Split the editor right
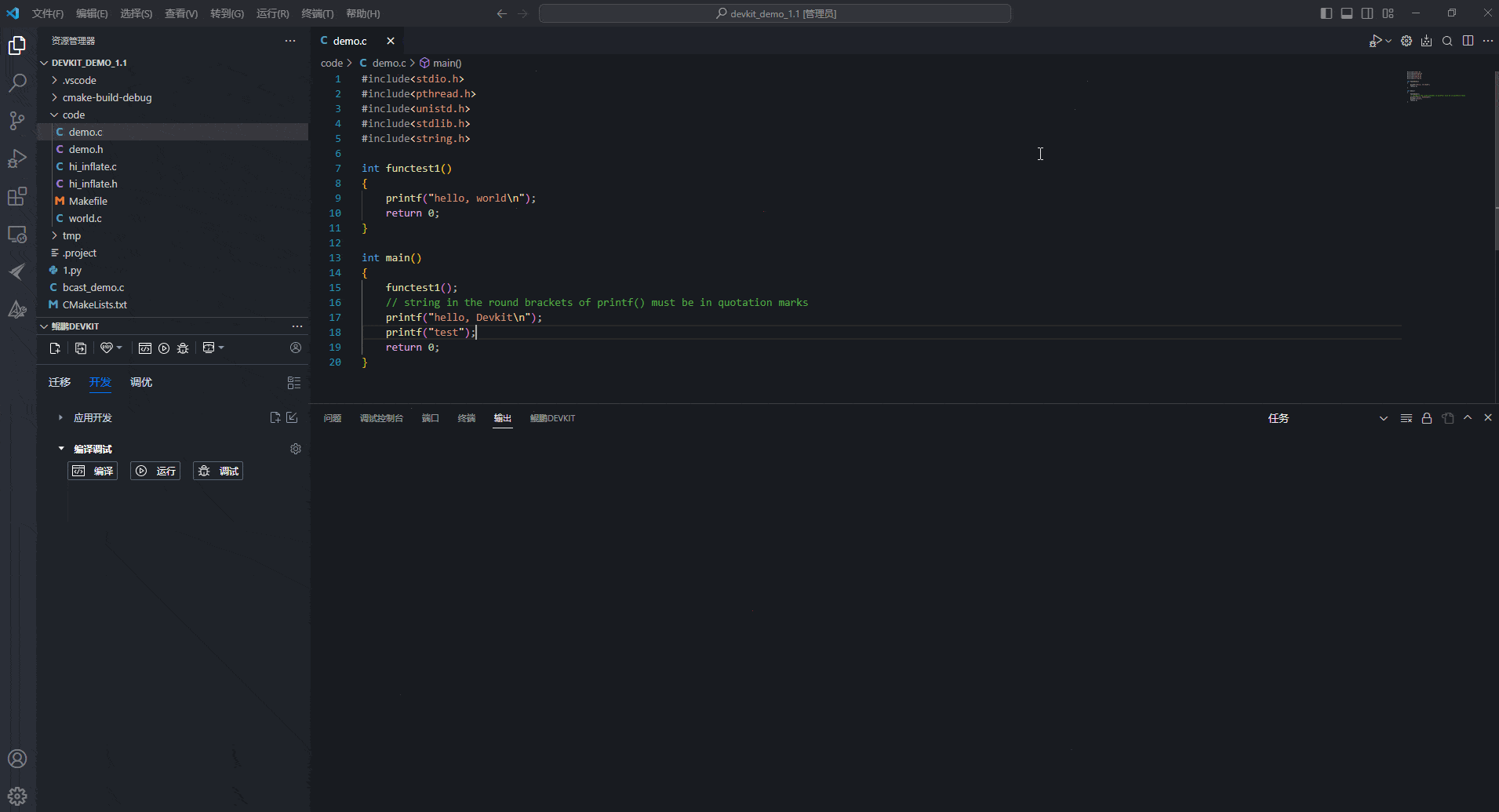The image size is (1499, 812). 1468,41
